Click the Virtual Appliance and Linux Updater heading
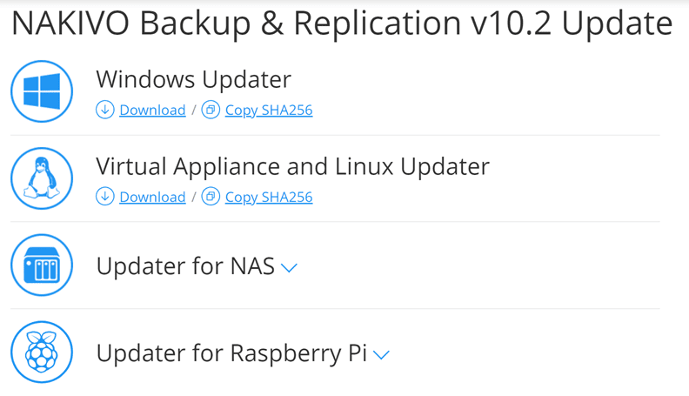The image size is (689, 396). [292, 166]
